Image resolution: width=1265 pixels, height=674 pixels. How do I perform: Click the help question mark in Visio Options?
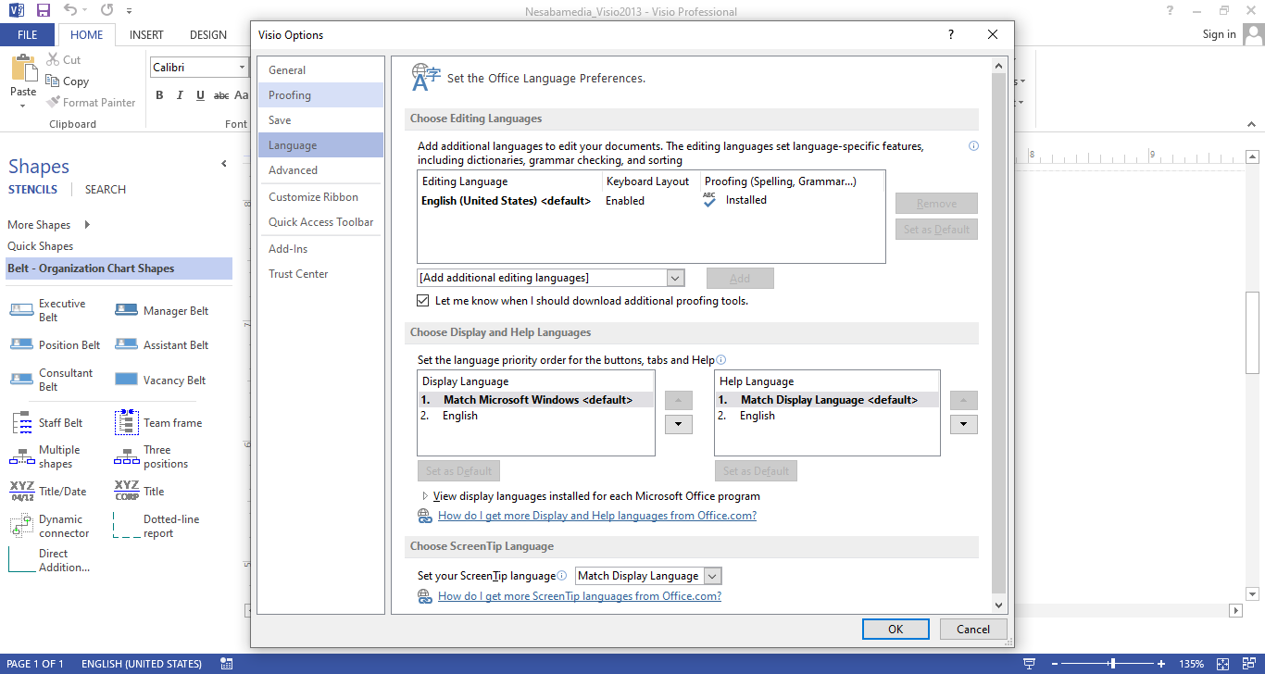tap(950, 35)
